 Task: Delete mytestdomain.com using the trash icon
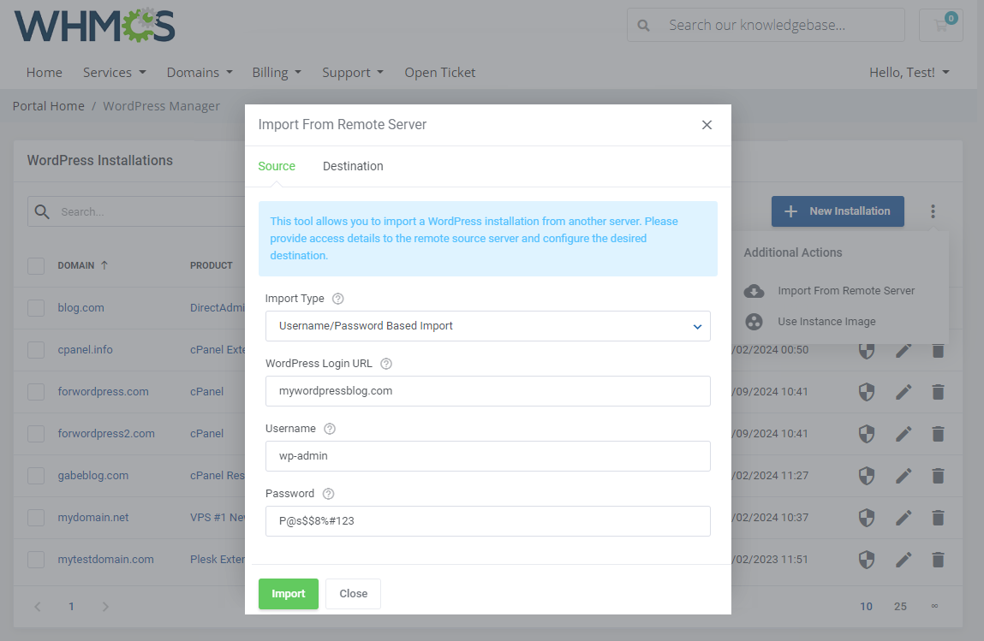point(938,560)
